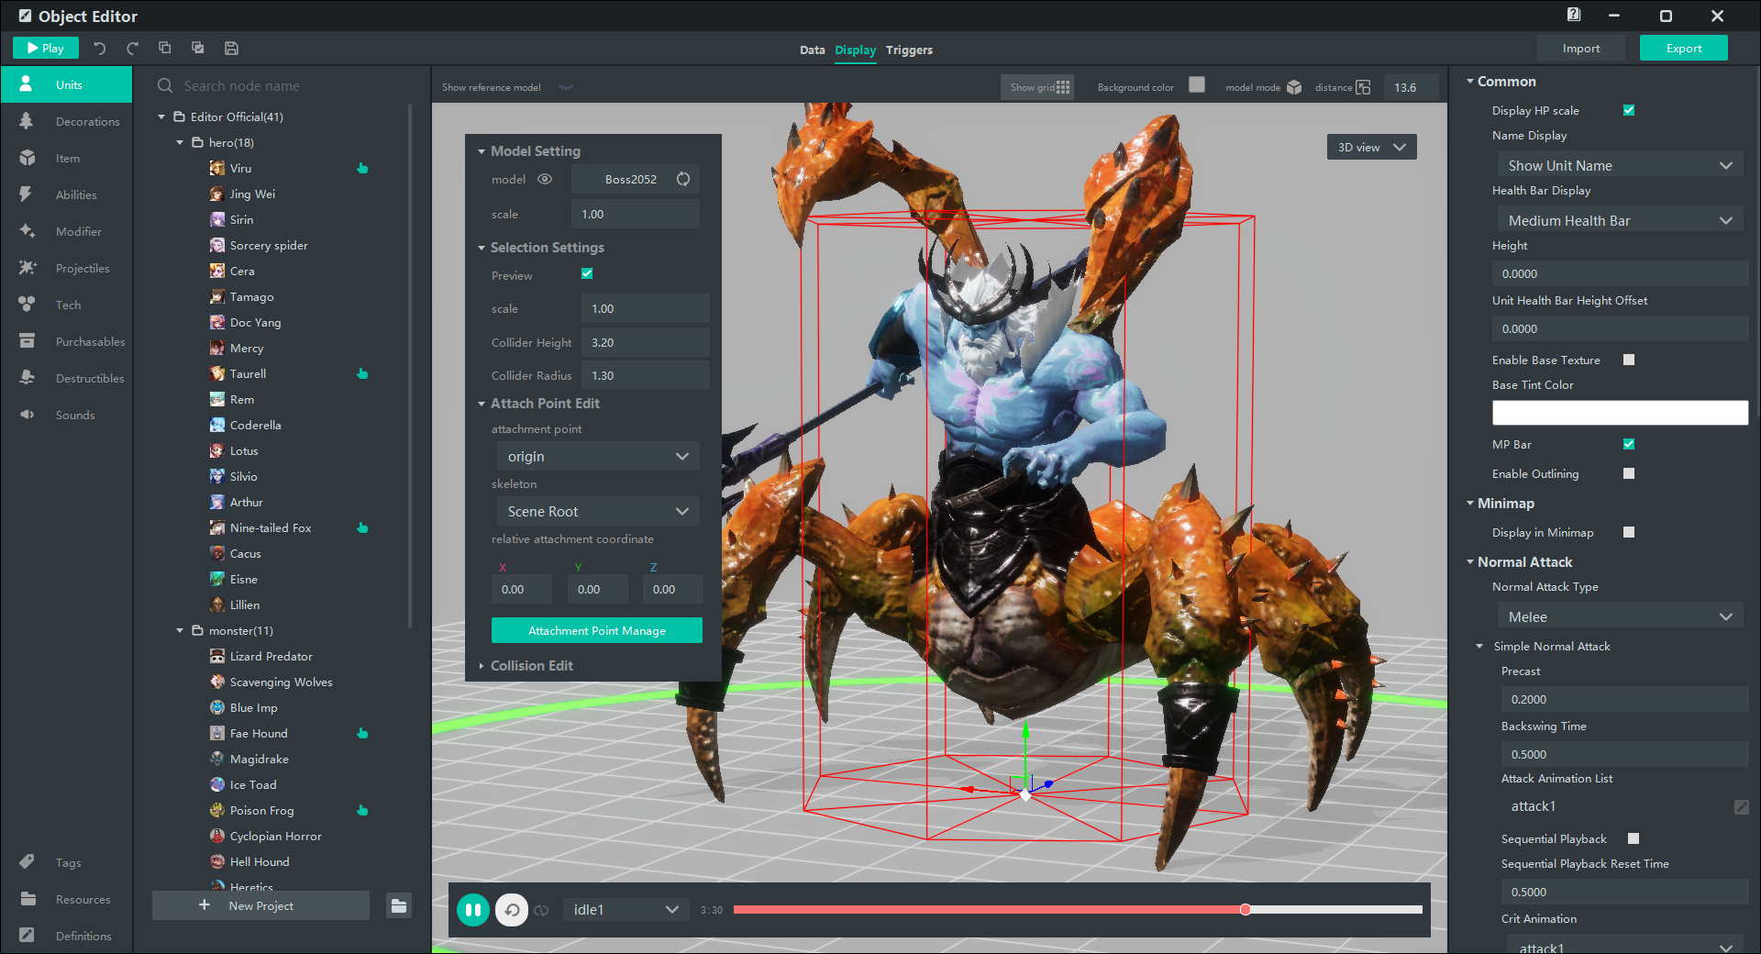Pause the animation playback
The height and width of the screenshot is (954, 1761).
(x=473, y=910)
